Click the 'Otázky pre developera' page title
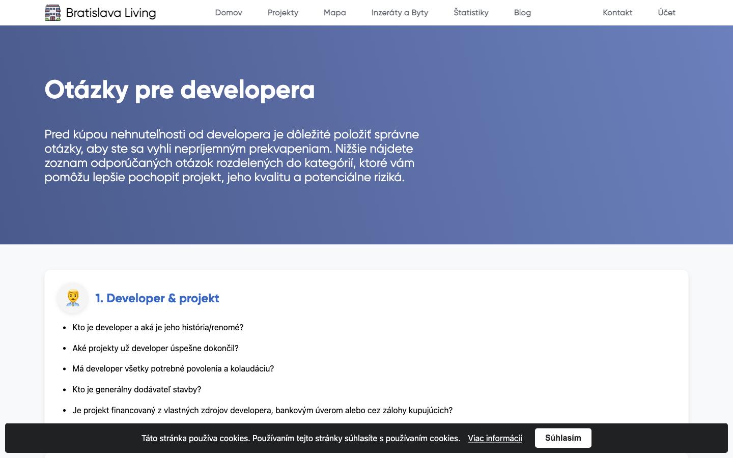Image resolution: width=733 pixels, height=458 pixels. (x=180, y=90)
